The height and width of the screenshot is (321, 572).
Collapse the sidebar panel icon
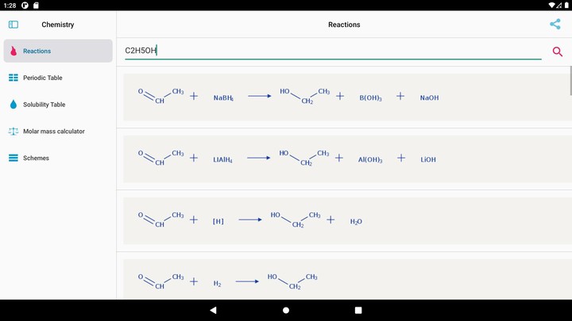14,25
